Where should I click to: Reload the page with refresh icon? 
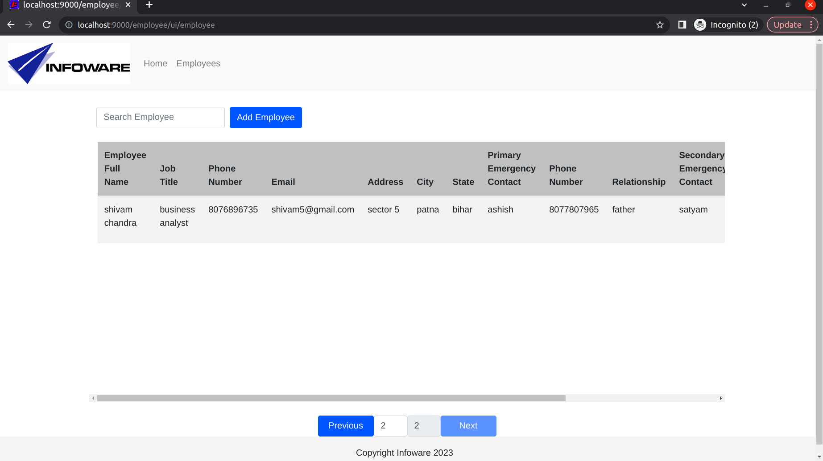pos(47,25)
